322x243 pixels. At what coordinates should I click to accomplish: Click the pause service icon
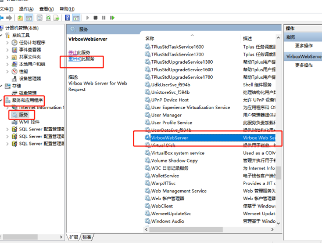tap(104, 18)
